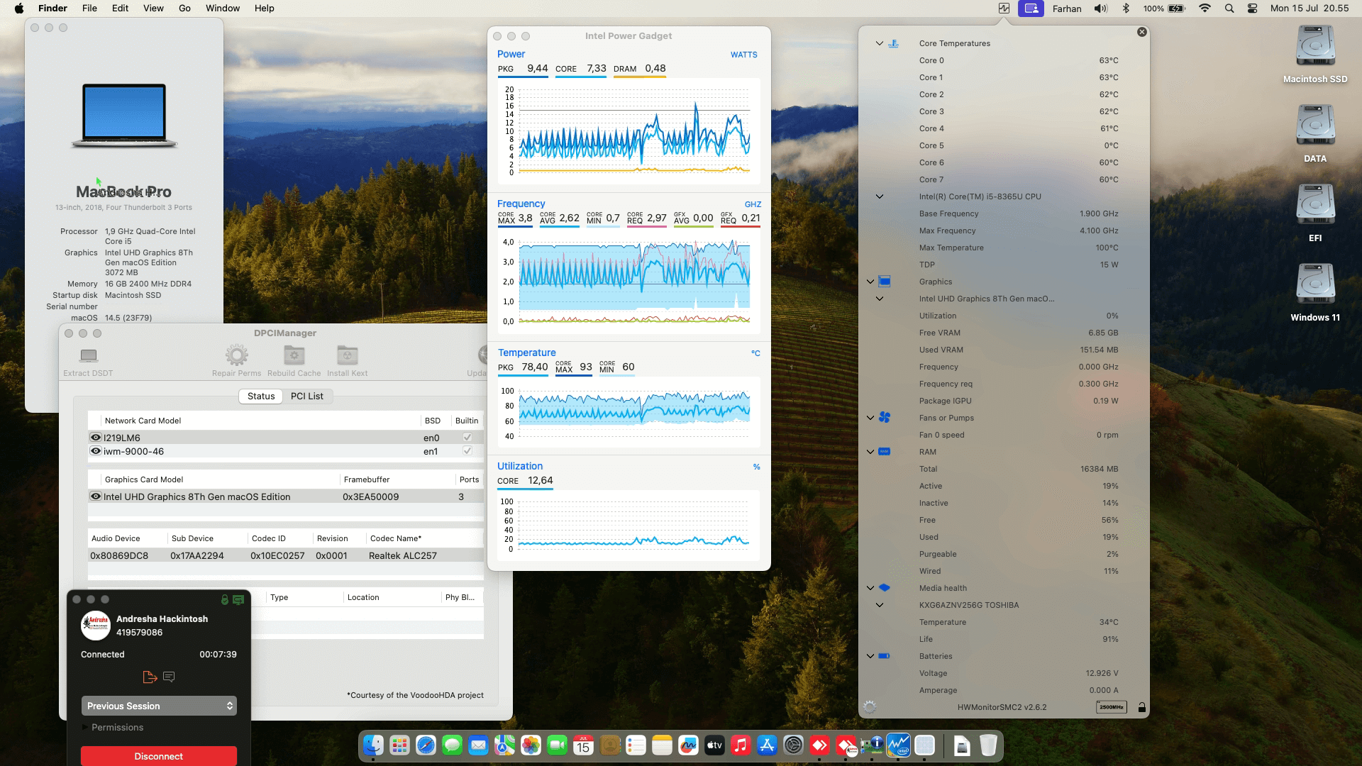Open the Window menu

pyautogui.click(x=223, y=9)
